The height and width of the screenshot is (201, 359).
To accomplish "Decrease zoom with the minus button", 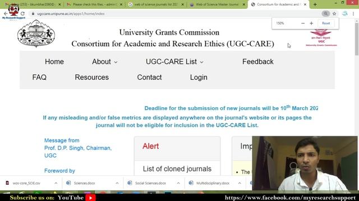I will click(x=303, y=23).
